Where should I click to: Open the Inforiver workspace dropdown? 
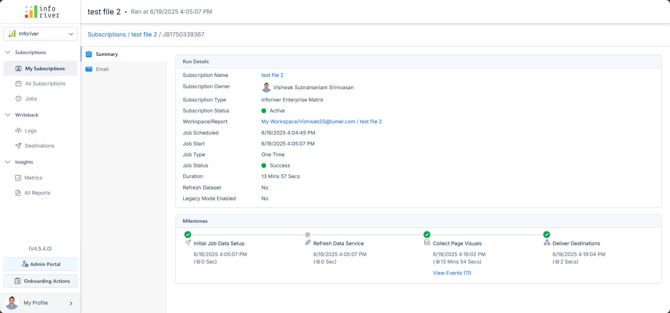[40, 34]
